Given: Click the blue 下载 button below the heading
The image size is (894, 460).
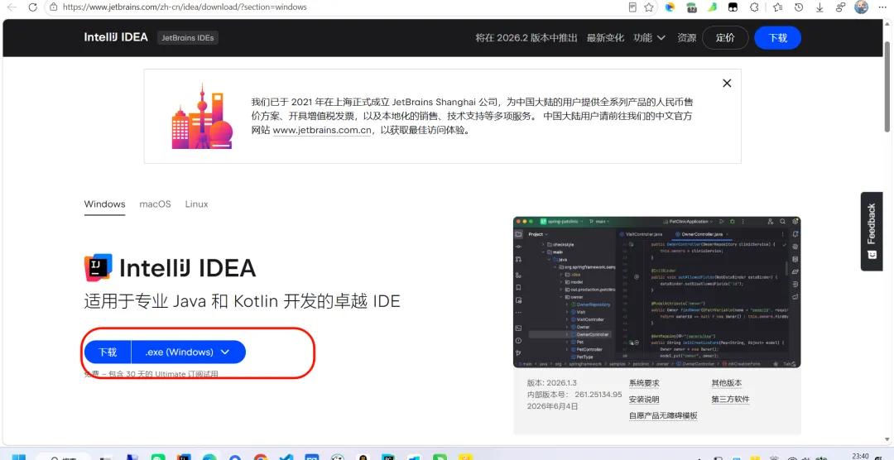Looking at the screenshot, I should [108, 352].
